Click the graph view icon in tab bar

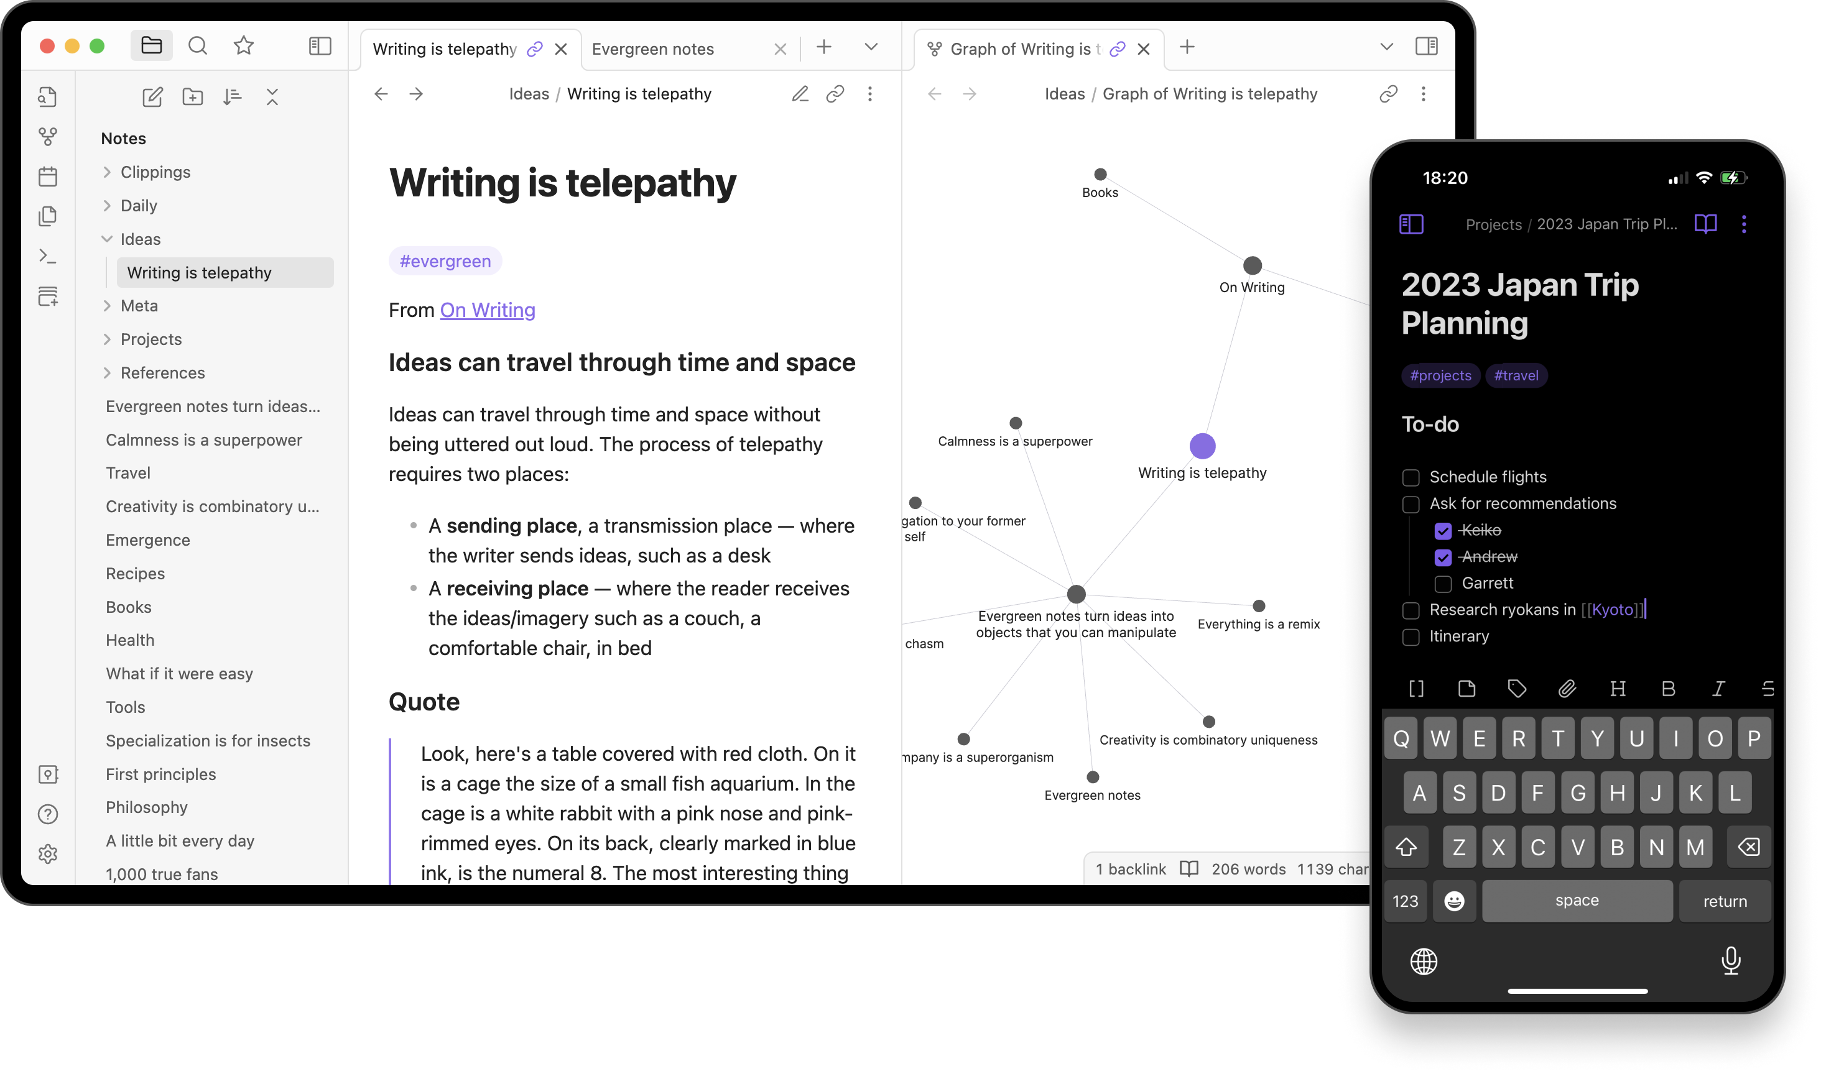(x=934, y=48)
